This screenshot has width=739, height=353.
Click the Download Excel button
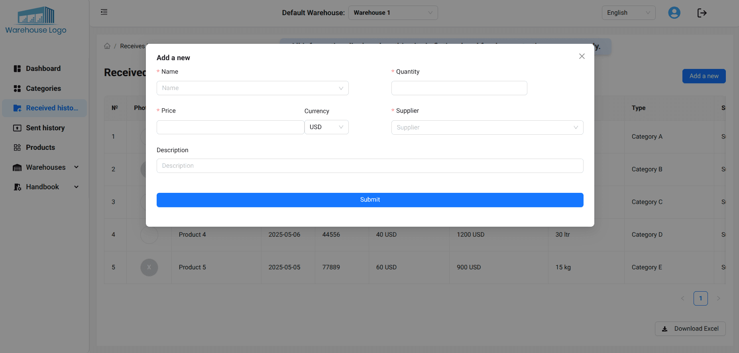point(690,329)
